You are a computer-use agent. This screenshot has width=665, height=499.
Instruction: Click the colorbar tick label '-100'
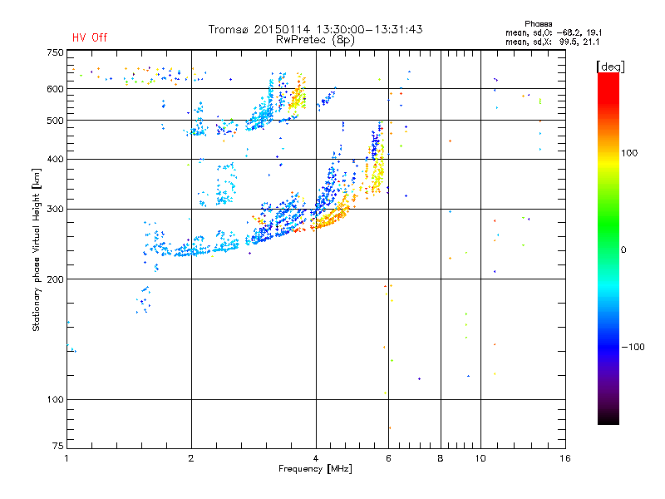tap(633, 347)
